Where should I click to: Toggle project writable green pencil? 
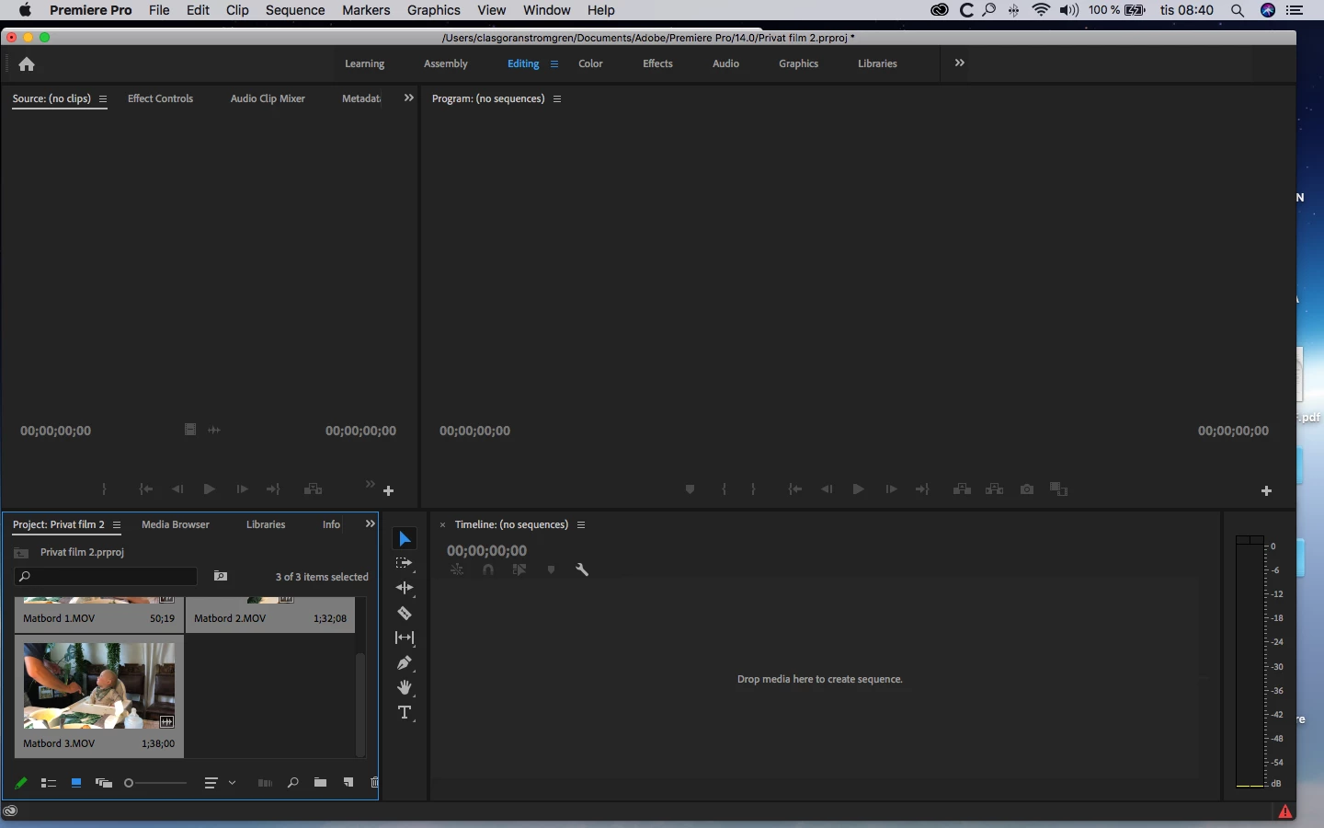click(20, 783)
